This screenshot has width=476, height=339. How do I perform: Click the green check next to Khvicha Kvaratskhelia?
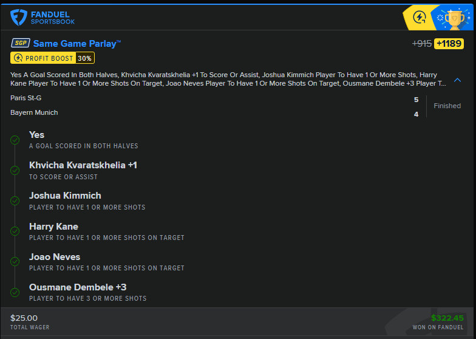click(15, 170)
